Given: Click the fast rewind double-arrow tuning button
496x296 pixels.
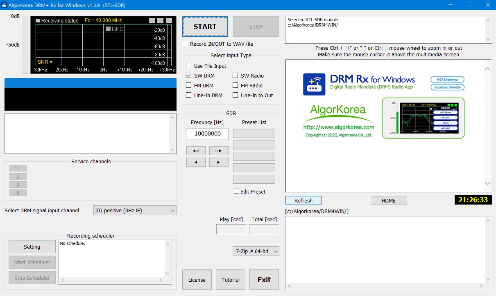Looking at the screenshot, I should point(196,151).
